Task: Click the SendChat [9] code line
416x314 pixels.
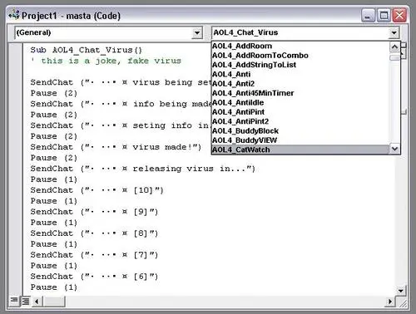Action: 94,212
